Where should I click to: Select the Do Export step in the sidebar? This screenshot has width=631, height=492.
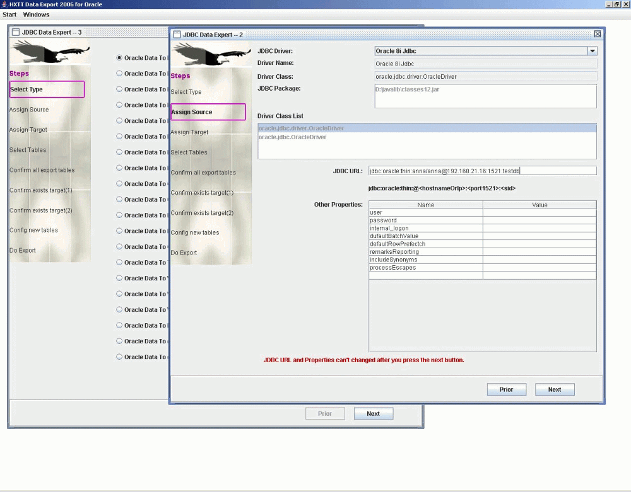point(183,253)
